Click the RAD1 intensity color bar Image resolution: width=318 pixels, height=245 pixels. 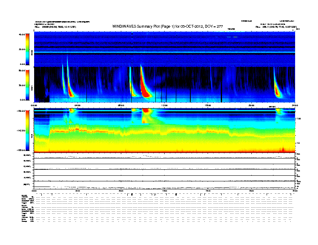point(27,85)
